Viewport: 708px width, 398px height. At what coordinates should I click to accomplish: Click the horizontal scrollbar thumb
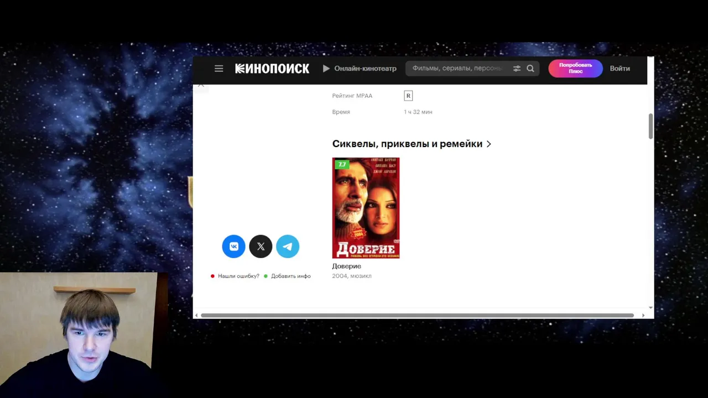(x=417, y=315)
